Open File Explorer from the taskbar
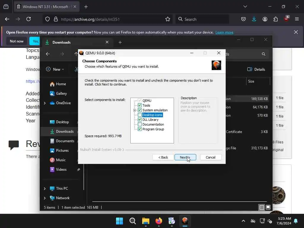The height and width of the screenshot is (228, 304). point(145,221)
